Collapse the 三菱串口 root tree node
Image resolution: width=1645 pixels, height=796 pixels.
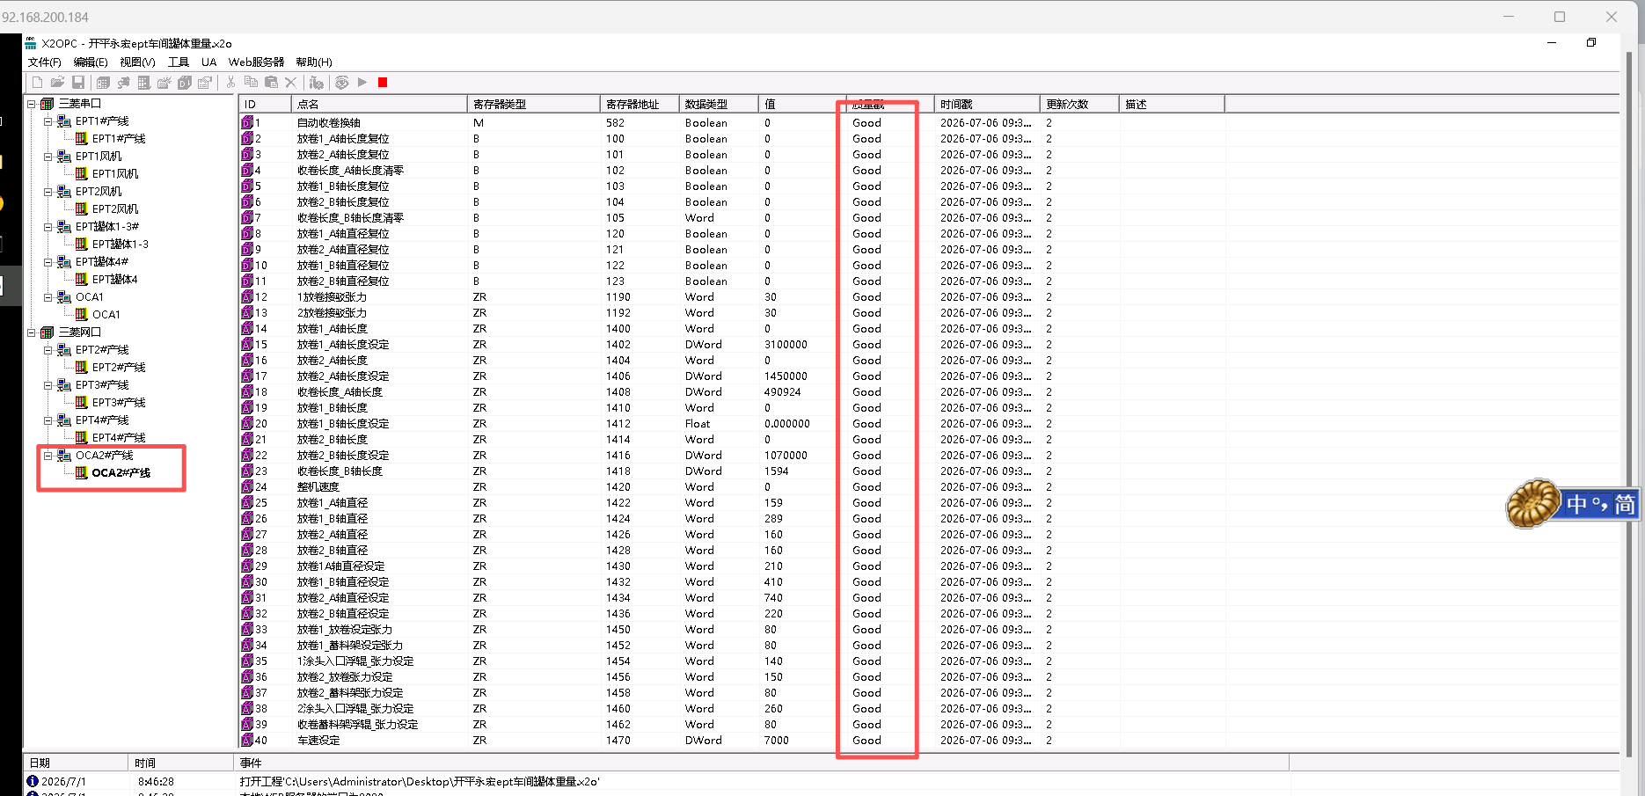tap(32, 104)
